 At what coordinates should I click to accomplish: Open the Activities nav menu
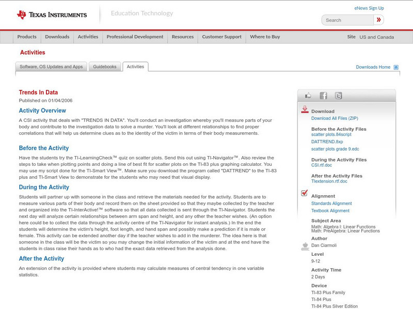(x=88, y=37)
